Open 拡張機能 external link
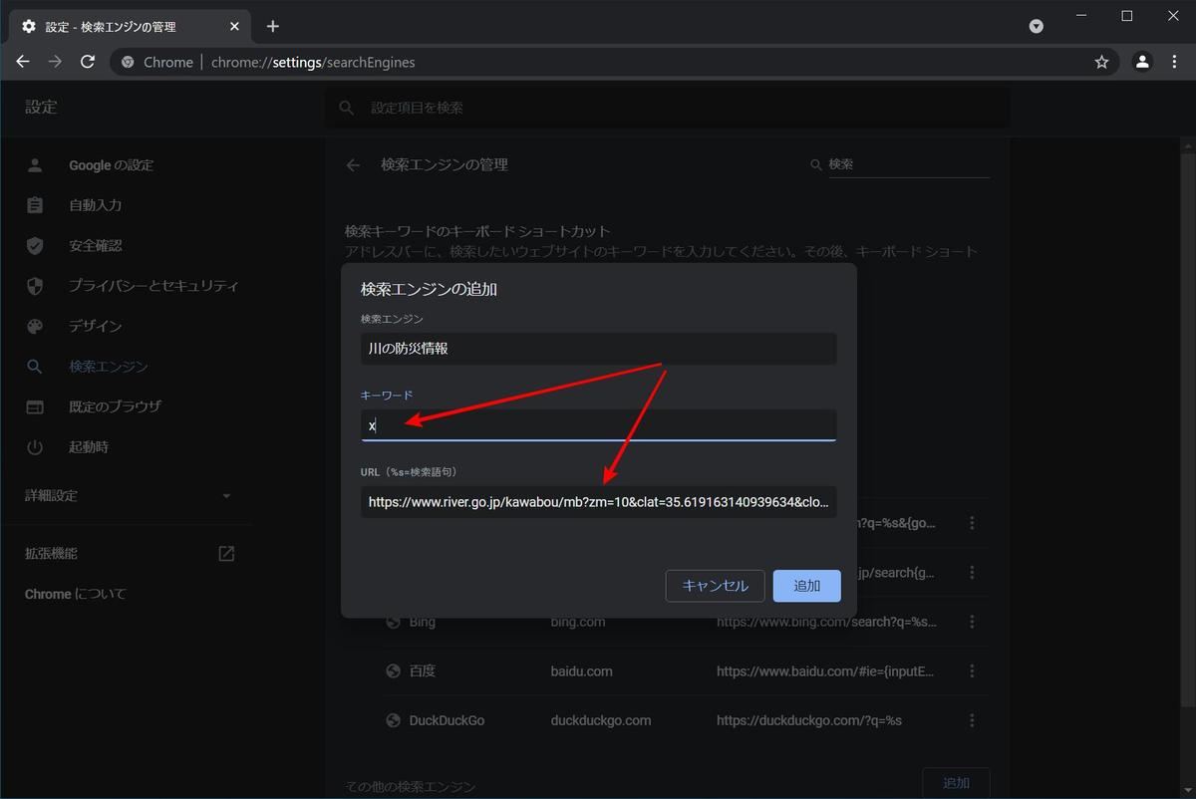This screenshot has width=1196, height=799. point(128,554)
